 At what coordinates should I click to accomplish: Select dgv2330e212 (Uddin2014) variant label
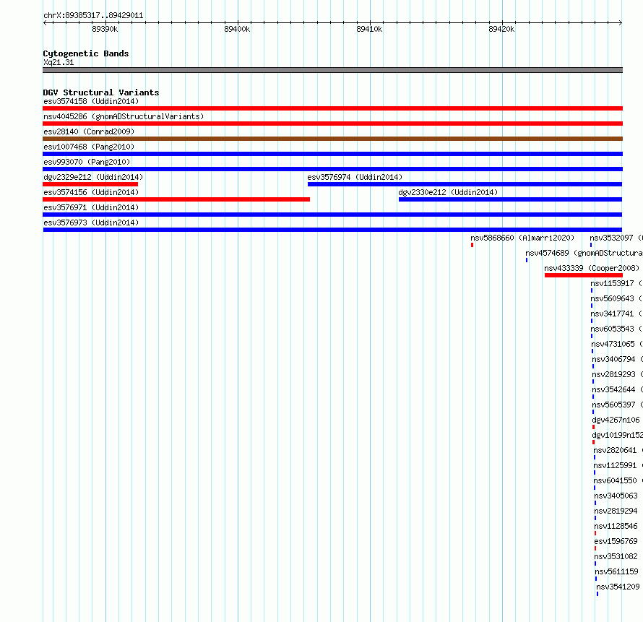click(448, 192)
